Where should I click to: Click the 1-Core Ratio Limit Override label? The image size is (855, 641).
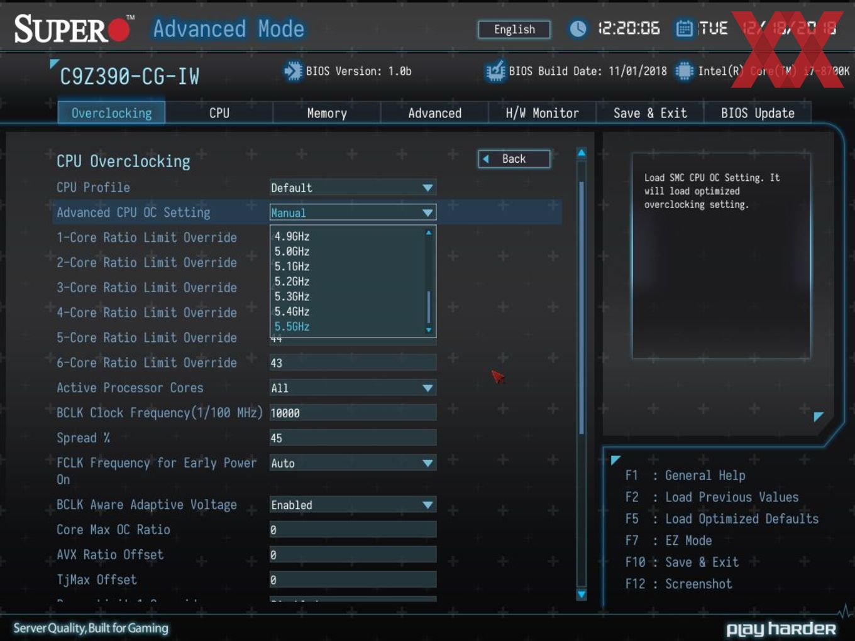coord(147,238)
